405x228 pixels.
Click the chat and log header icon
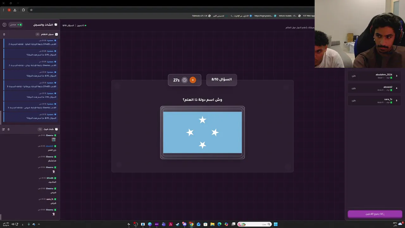pyautogui.click(x=56, y=25)
